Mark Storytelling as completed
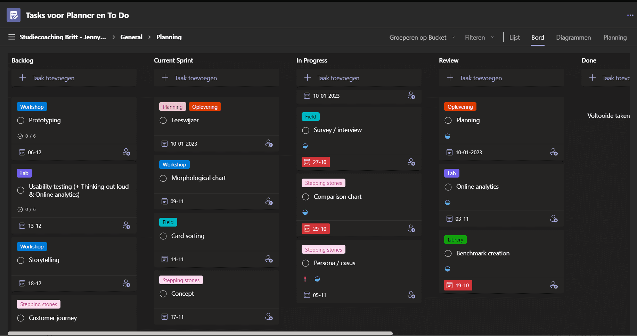This screenshot has height=336, width=637. [20, 260]
